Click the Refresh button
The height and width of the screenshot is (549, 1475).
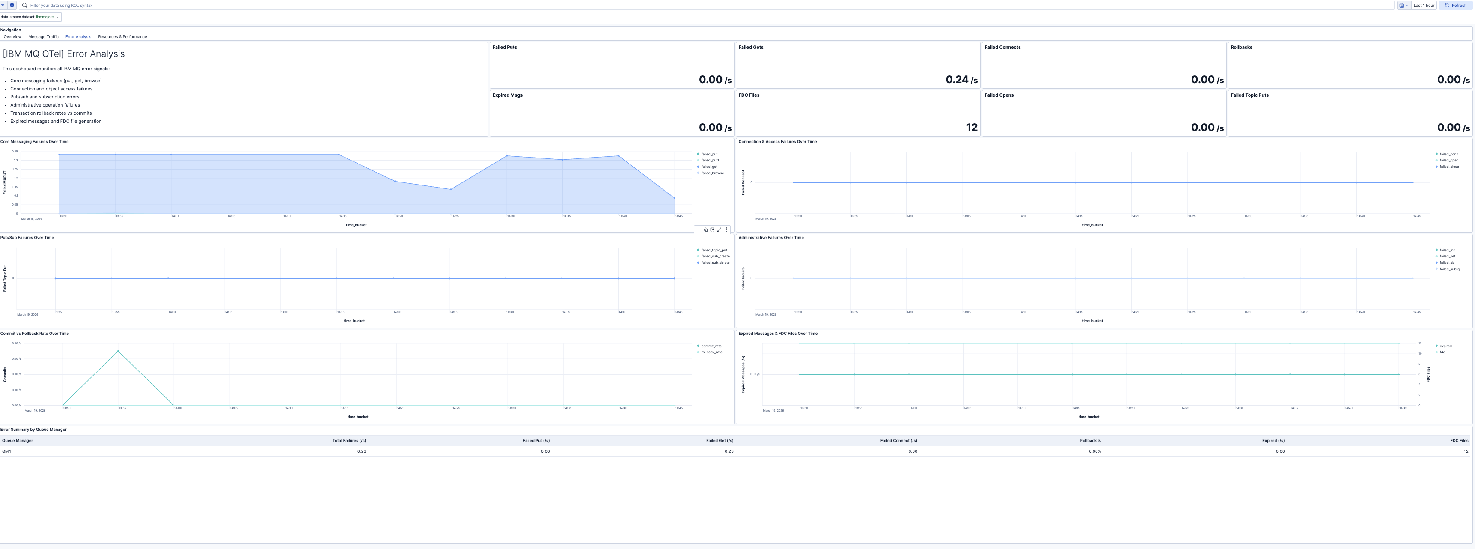1456,5
